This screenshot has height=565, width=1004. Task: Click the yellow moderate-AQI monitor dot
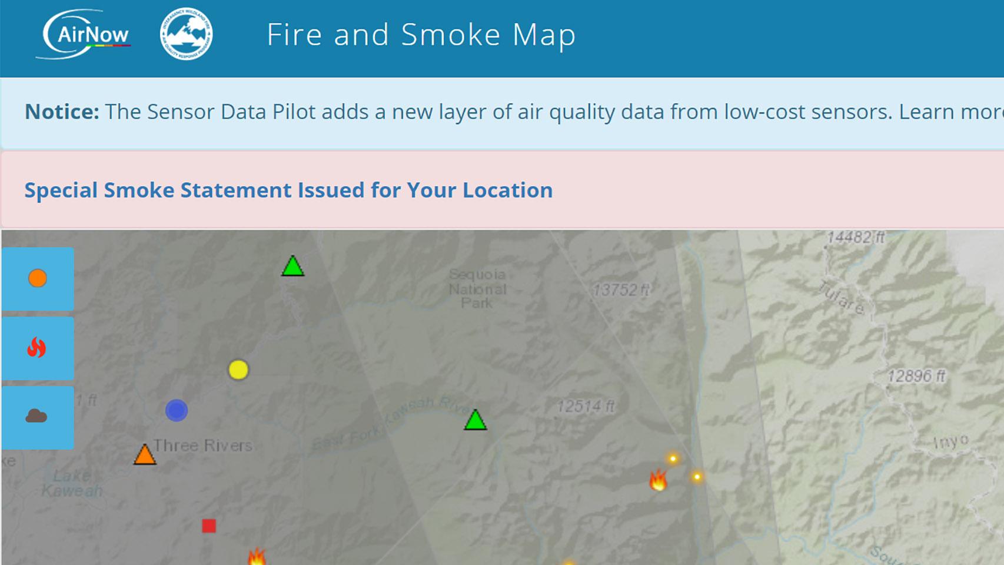click(238, 370)
